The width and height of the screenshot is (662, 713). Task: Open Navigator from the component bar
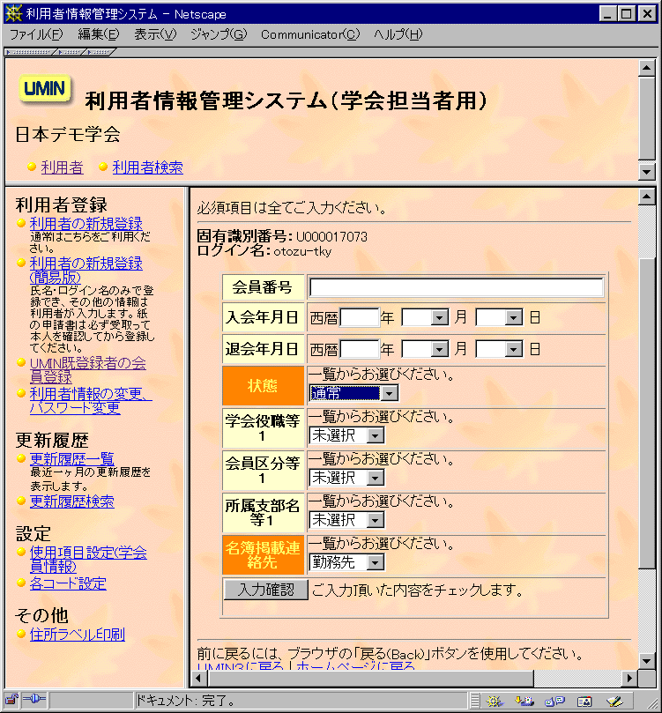click(x=494, y=702)
